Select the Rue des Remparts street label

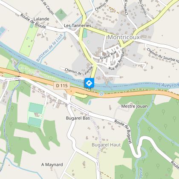click(x=117, y=59)
